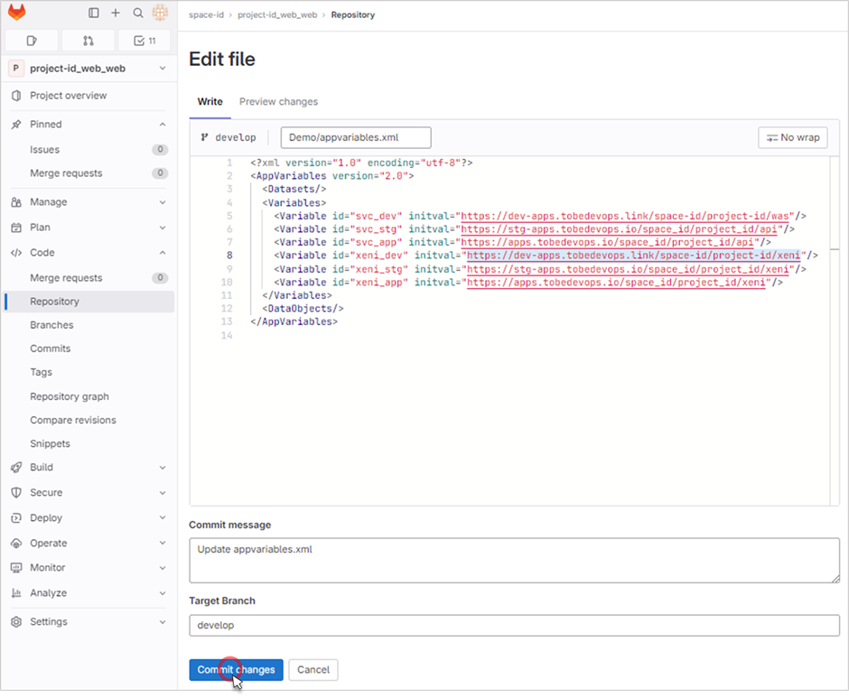Viewport: 849px width, 698px height.
Task: Click the Commit changes button
Action: pos(236,670)
